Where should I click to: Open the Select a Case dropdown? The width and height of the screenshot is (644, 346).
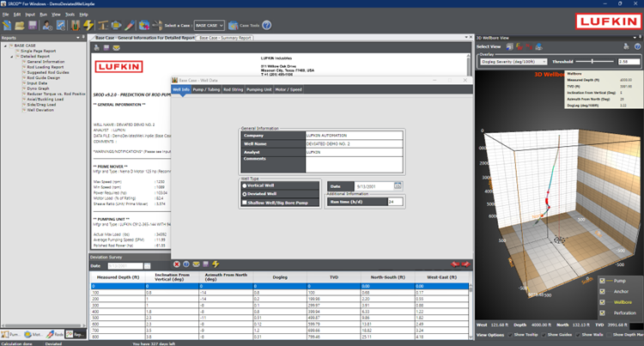pyautogui.click(x=210, y=26)
